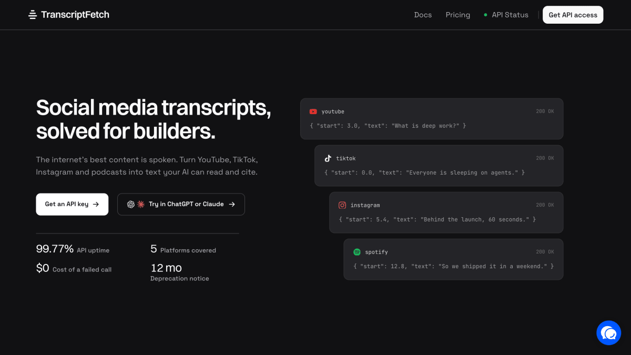
Task: Select the spotify response card
Action: (453, 259)
